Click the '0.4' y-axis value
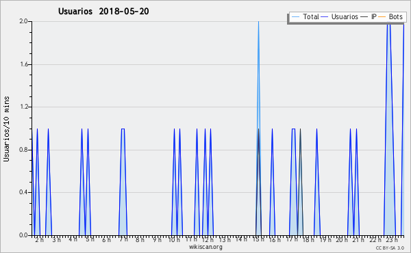The height and width of the screenshot is (253, 411). [x=23, y=192]
